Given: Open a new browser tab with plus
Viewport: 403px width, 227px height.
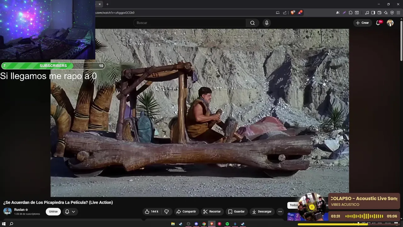Looking at the screenshot, I should 107,4.
